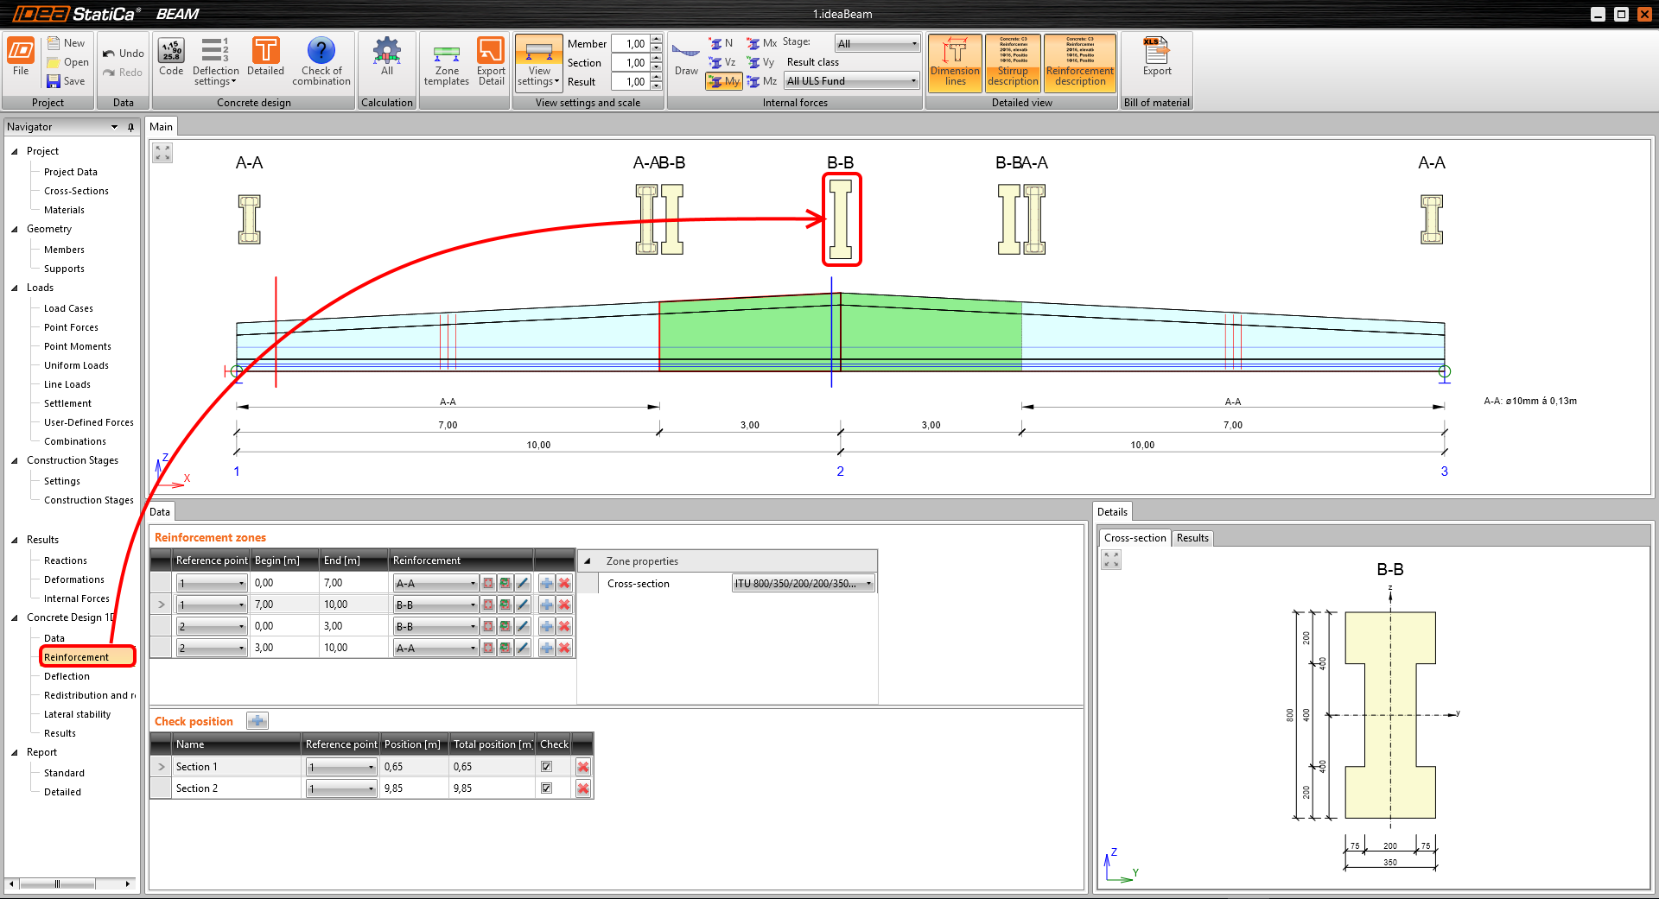The width and height of the screenshot is (1659, 899).
Task: Select Deflection in the Navigator tree
Action: [x=67, y=676]
